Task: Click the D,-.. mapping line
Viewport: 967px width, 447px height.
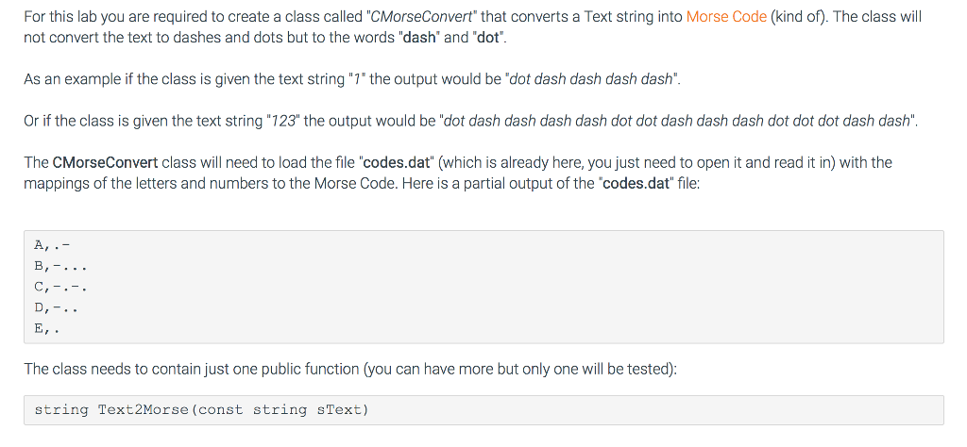Action: 57,307
